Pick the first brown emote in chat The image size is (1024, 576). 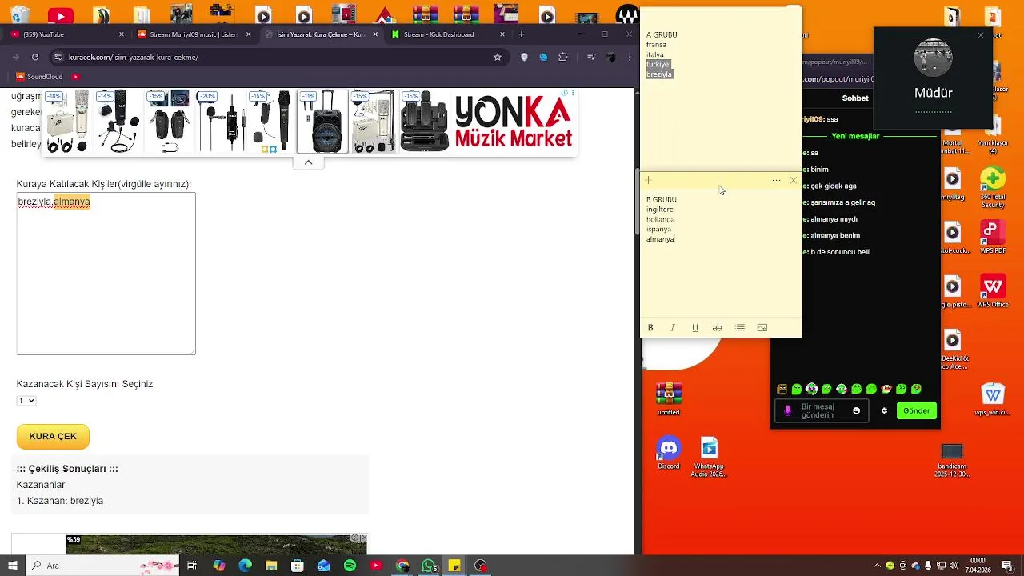[782, 390]
